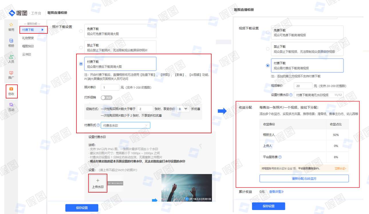This screenshot has width=369, height=214.
Task: Click help icon next to 设置付费水印
Action: 291,95
